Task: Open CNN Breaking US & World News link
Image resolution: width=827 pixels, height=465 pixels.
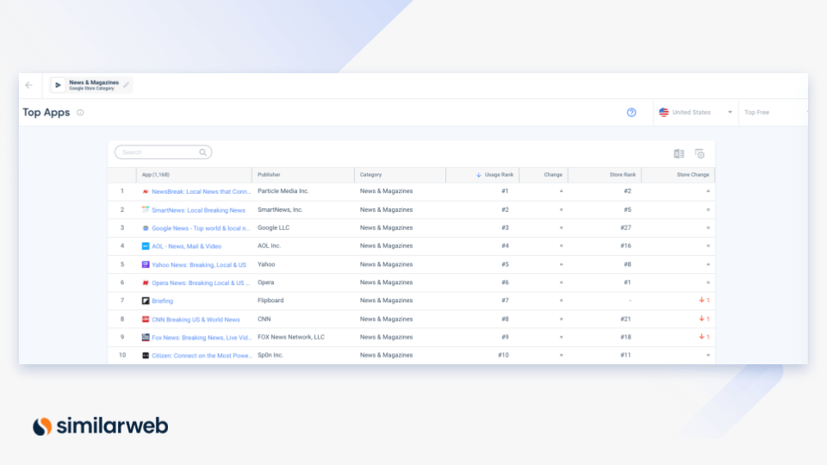Action: pyautogui.click(x=196, y=319)
